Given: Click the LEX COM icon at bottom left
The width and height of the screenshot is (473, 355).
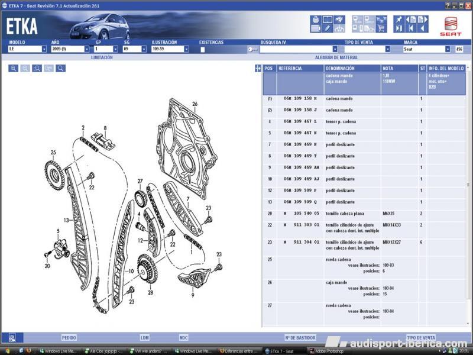Looking at the screenshot, I should (12, 337).
